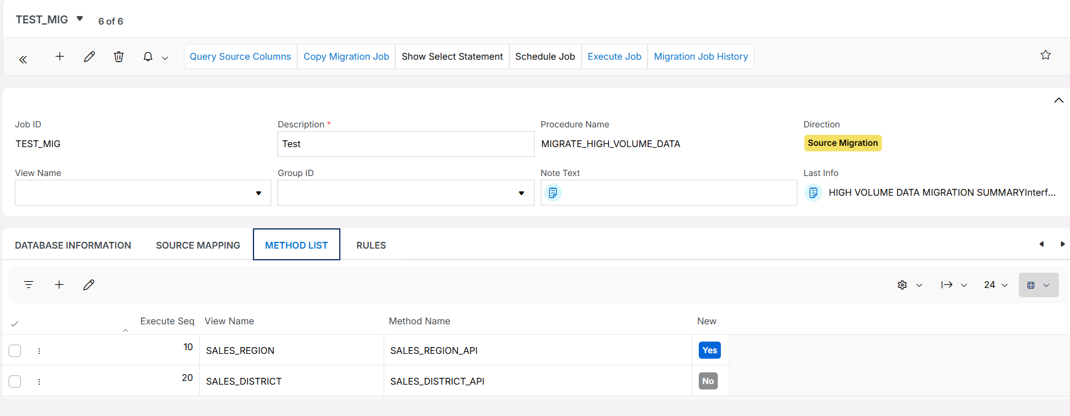Click the Note Text field
The width and height of the screenshot is (1070, 416).
[x=669, y=193]
